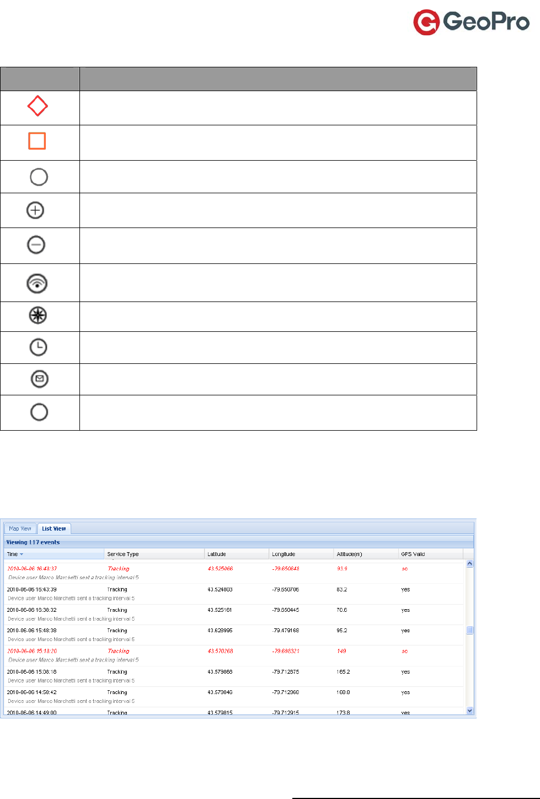Click the longitude value -79.712875

point(286,672)
